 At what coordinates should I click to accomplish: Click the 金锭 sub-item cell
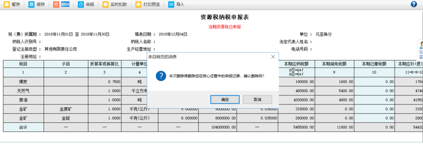(65, 118)
